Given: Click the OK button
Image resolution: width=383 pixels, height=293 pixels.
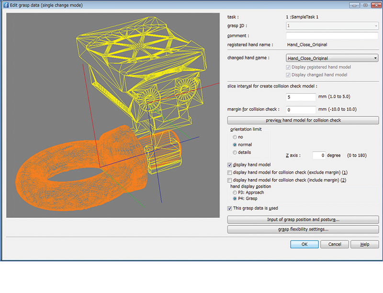Looking at the screenshot, I should (304, 244).
